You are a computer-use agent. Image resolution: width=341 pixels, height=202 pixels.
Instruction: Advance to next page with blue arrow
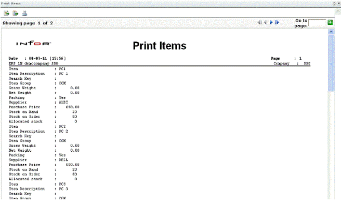click(x=271, y=22)
